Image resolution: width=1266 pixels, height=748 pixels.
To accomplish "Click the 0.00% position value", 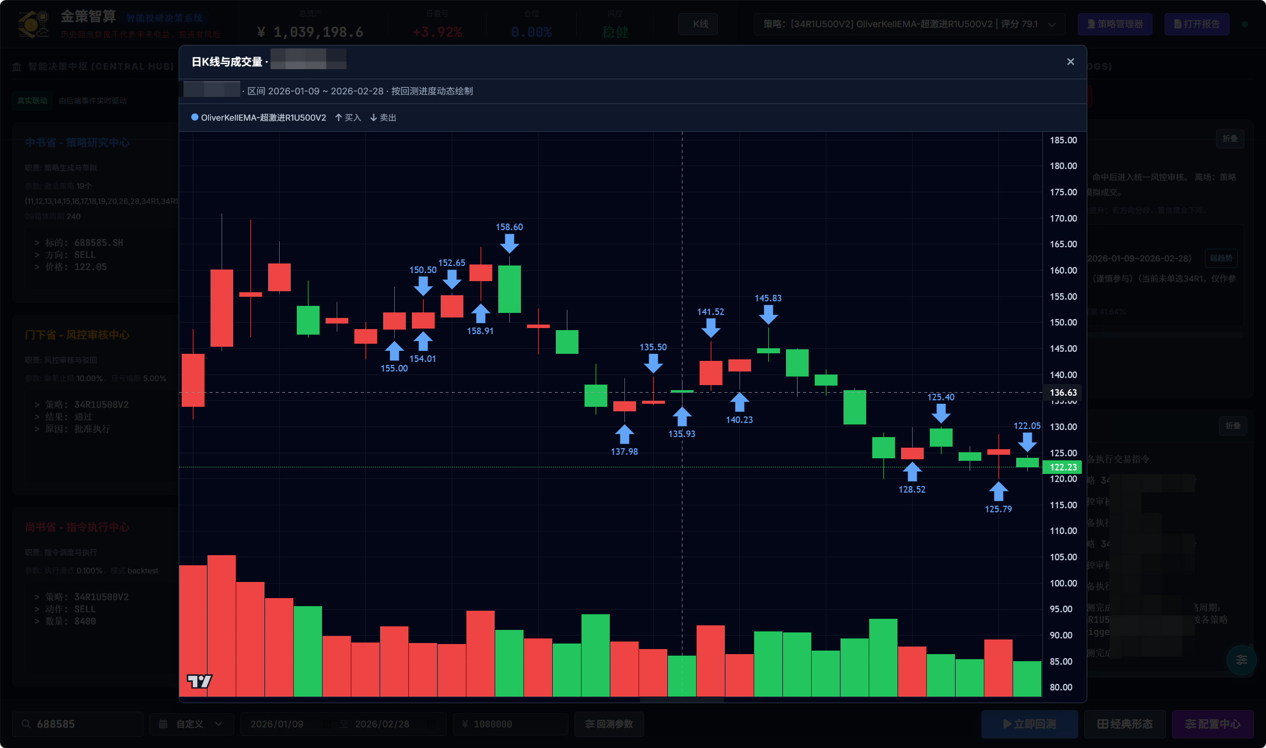I will click(532, 32).
